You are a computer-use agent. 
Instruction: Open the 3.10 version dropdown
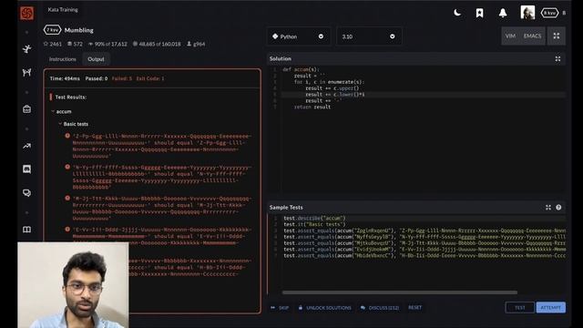pyautogui.click(x=368, y=36)
